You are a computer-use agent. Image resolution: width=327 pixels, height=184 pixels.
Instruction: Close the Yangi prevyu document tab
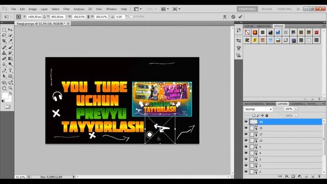(x=68, y=24)
